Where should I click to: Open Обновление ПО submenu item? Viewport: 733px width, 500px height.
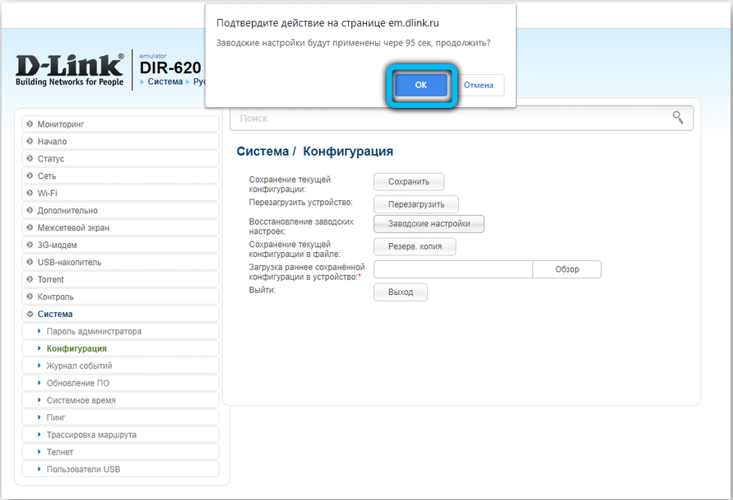[x=120, y=383]
